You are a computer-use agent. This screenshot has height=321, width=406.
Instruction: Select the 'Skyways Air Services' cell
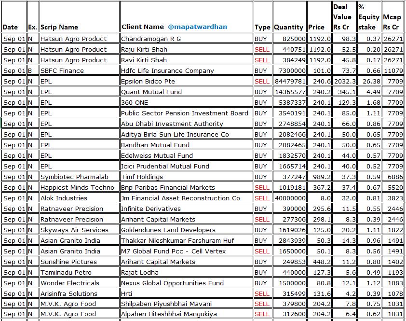tap(80, 230)
